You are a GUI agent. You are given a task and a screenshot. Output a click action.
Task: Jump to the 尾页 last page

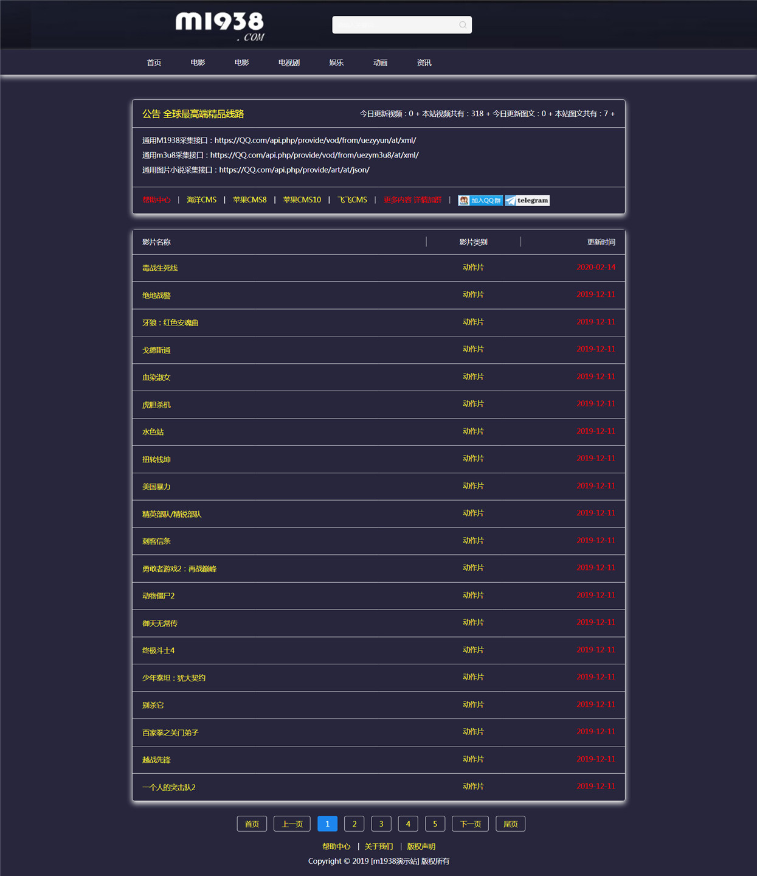pos(511,824)
